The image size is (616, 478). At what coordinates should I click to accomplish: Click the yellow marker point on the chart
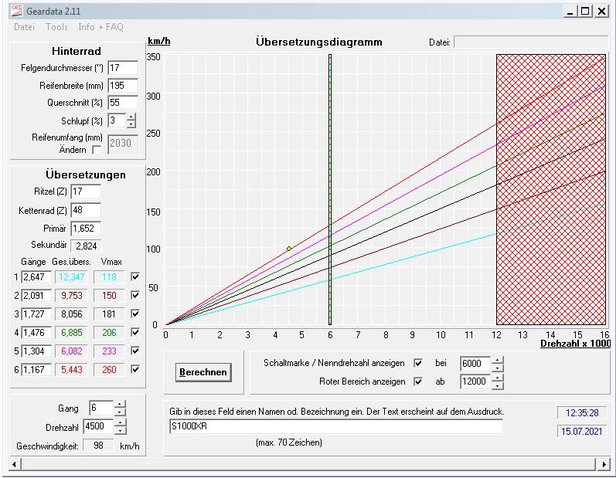tap(288, 249)
